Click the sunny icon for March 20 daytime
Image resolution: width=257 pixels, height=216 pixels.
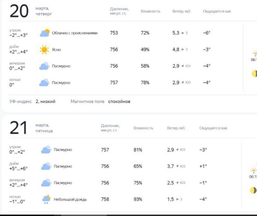tap(45, 50)
